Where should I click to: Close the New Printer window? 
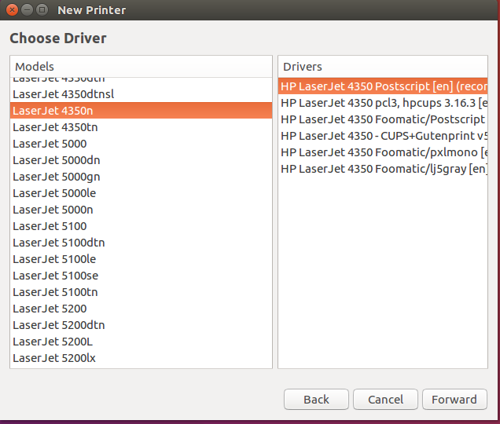[12, 10]
